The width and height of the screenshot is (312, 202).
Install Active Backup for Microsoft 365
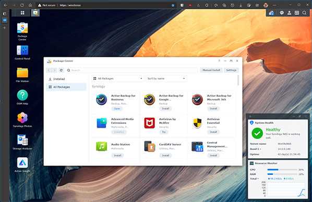(213, 108)
